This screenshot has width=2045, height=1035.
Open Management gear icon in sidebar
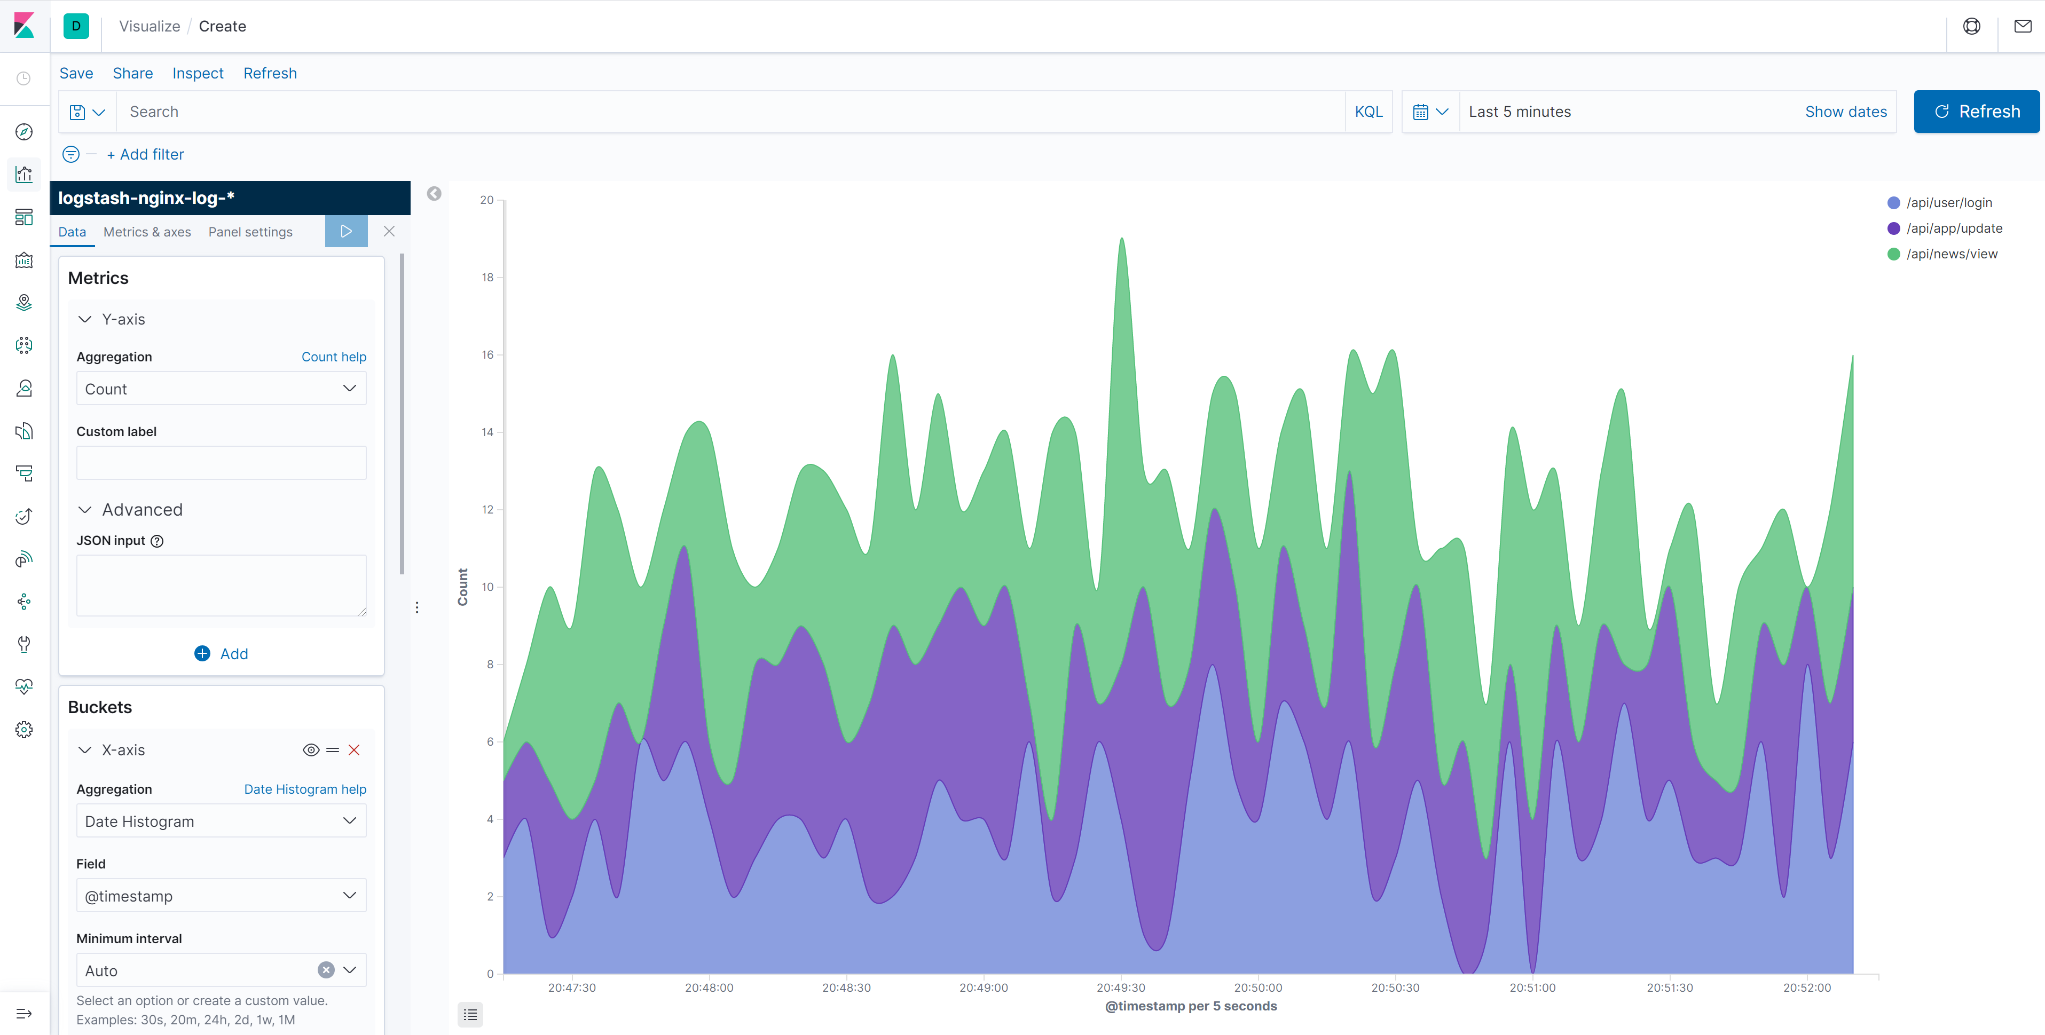[24, 730]
